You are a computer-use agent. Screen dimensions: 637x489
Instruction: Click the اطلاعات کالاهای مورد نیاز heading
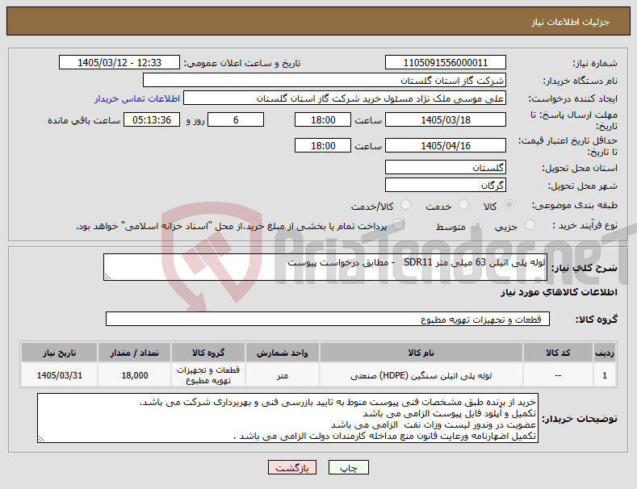[559, 292]
